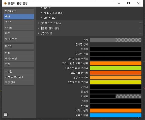Edit 그리스 펜슬 버텍스 black swatch
This screenshot has height=120, width=145.
coord(115,58)
